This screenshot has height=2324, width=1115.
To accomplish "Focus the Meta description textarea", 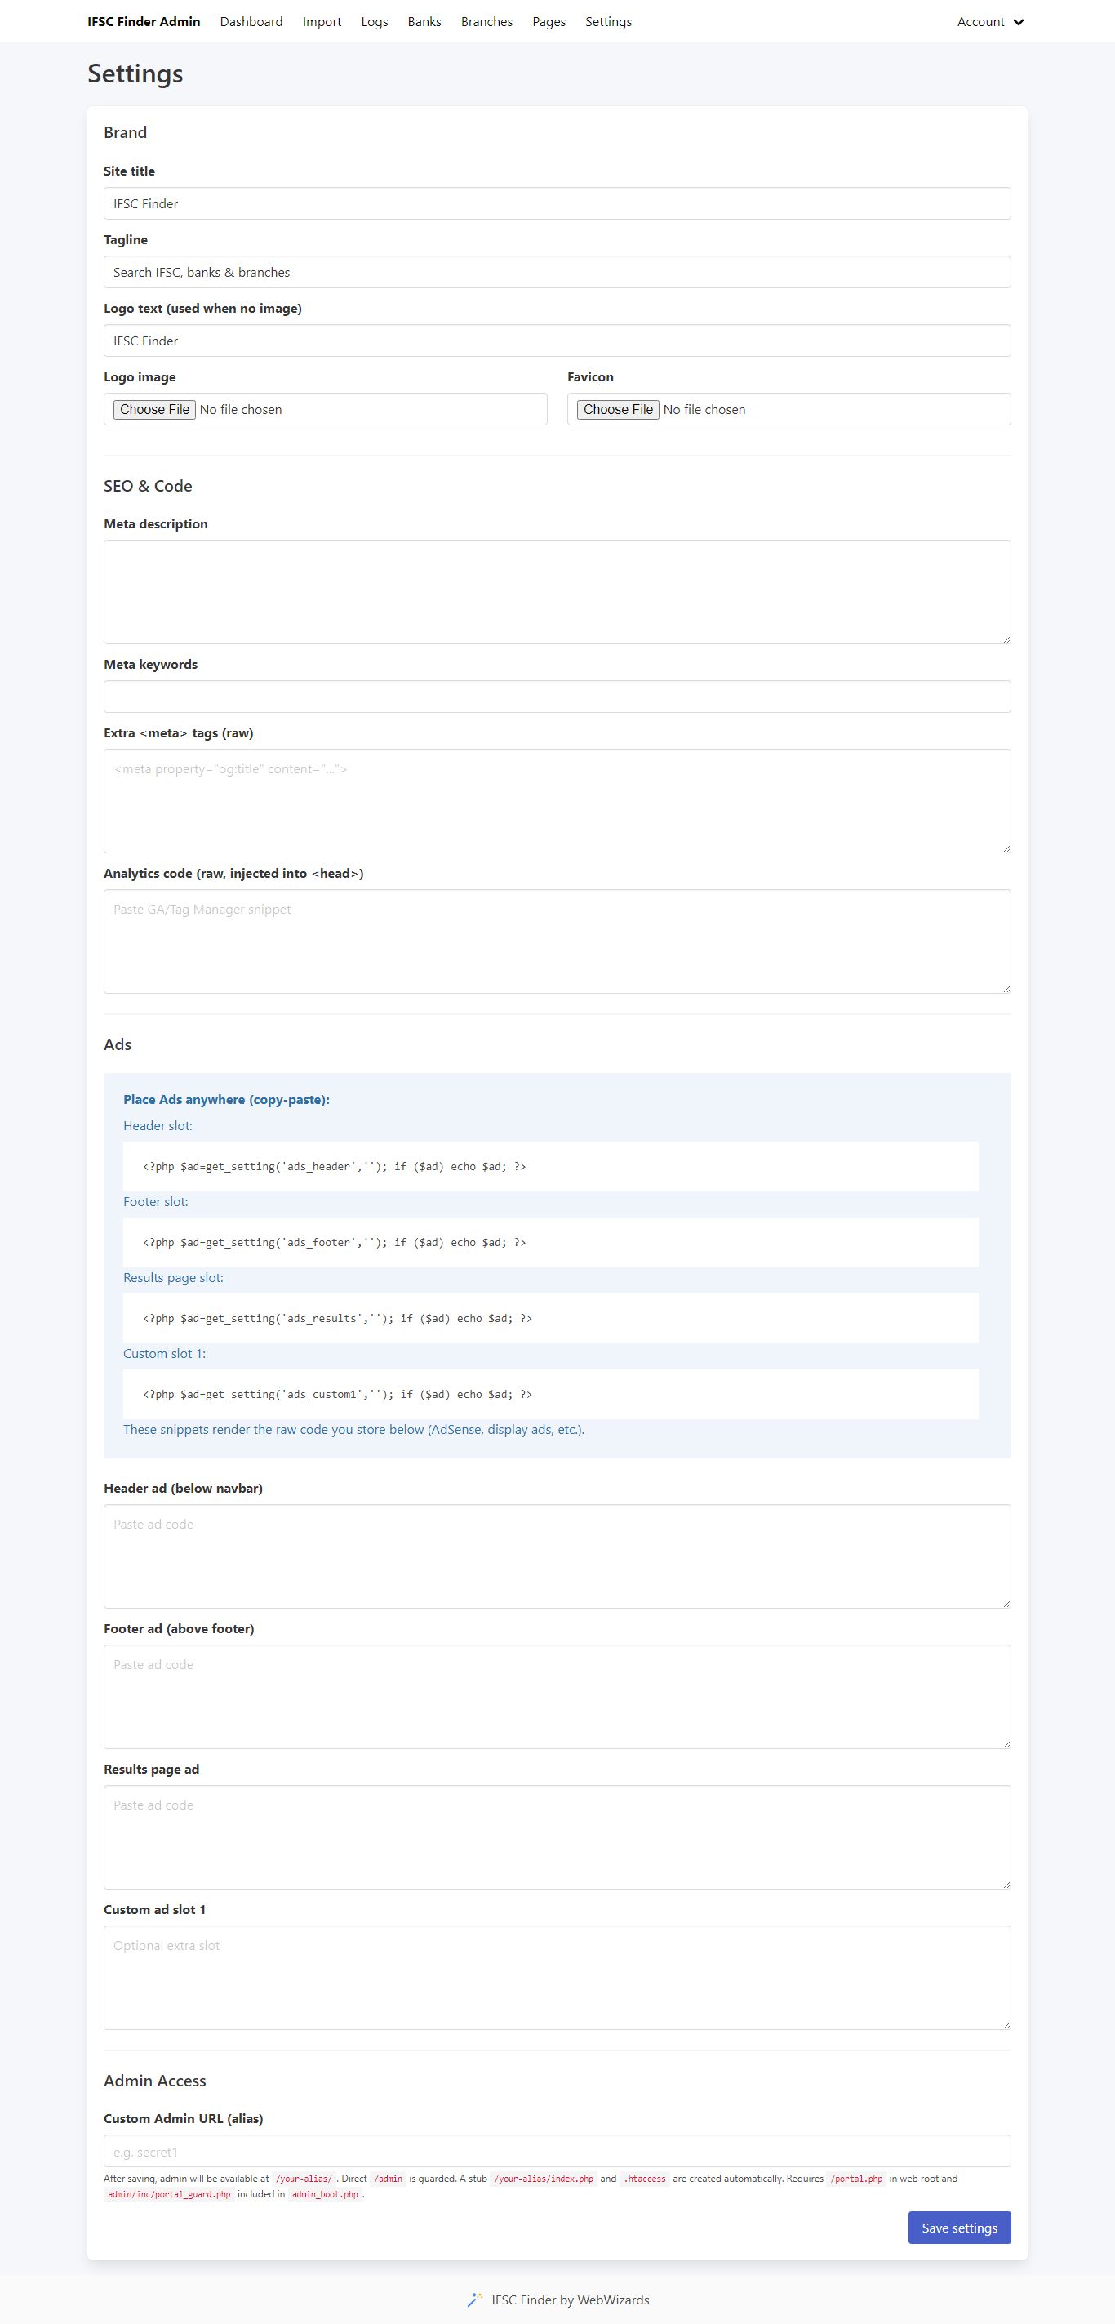I will [x=557, y=592].
